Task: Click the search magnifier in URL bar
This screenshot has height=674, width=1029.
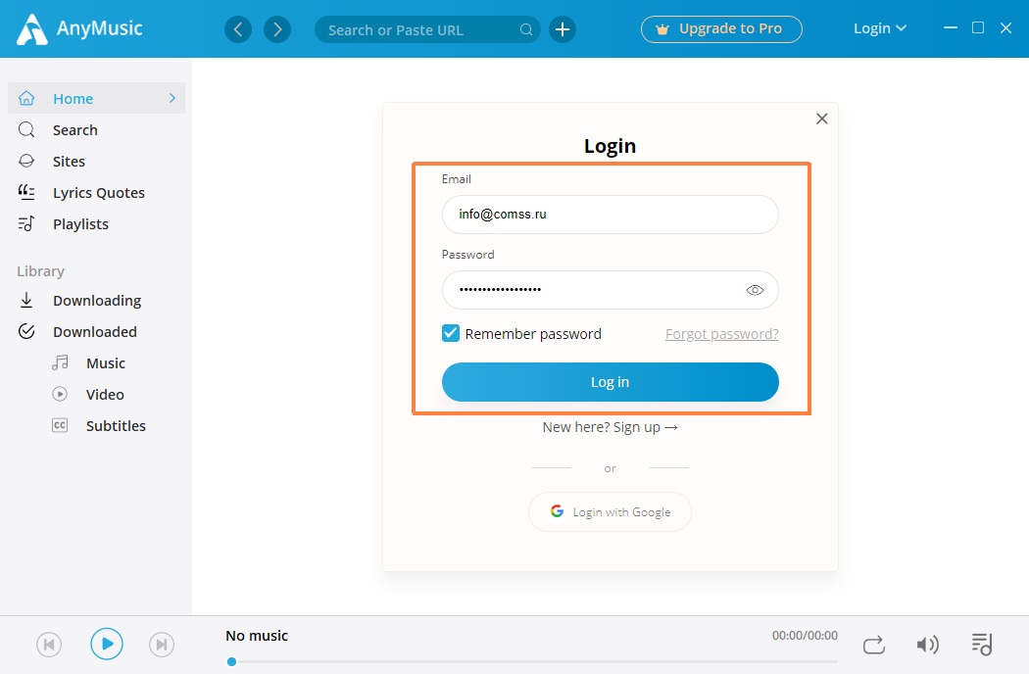Action: tap(526, 29)
